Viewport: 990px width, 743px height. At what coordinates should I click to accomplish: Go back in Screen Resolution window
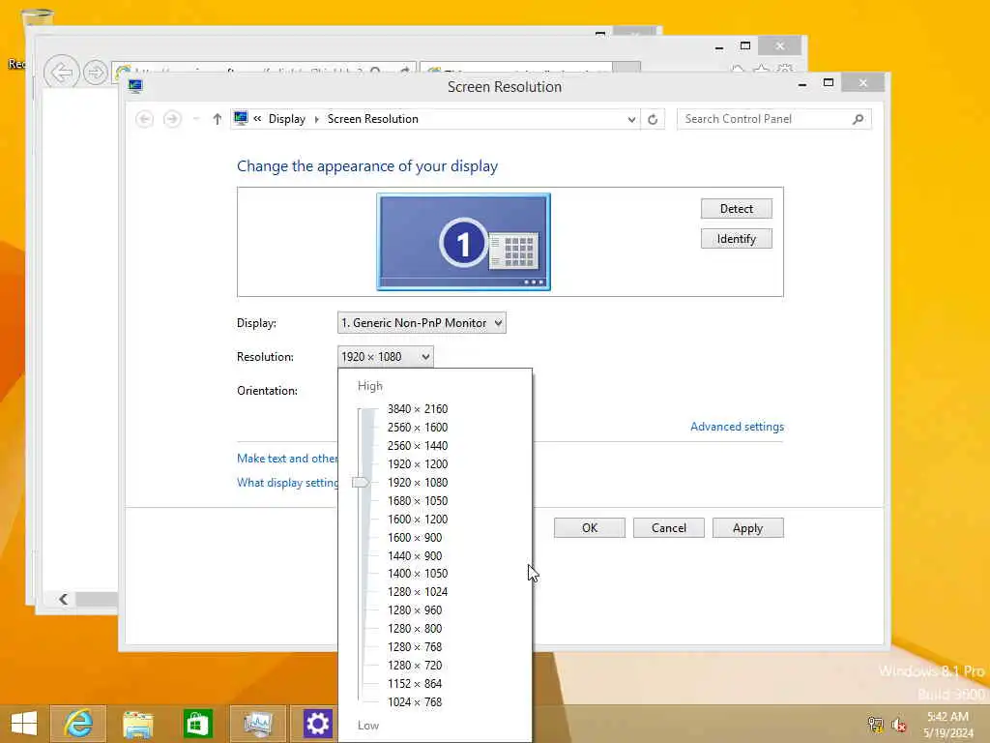pyautogui.click(x=145, y=119)
